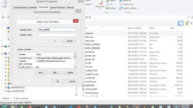Sort files by Type column header
Viewport: 193px width, 108px height.
[152, 28]
